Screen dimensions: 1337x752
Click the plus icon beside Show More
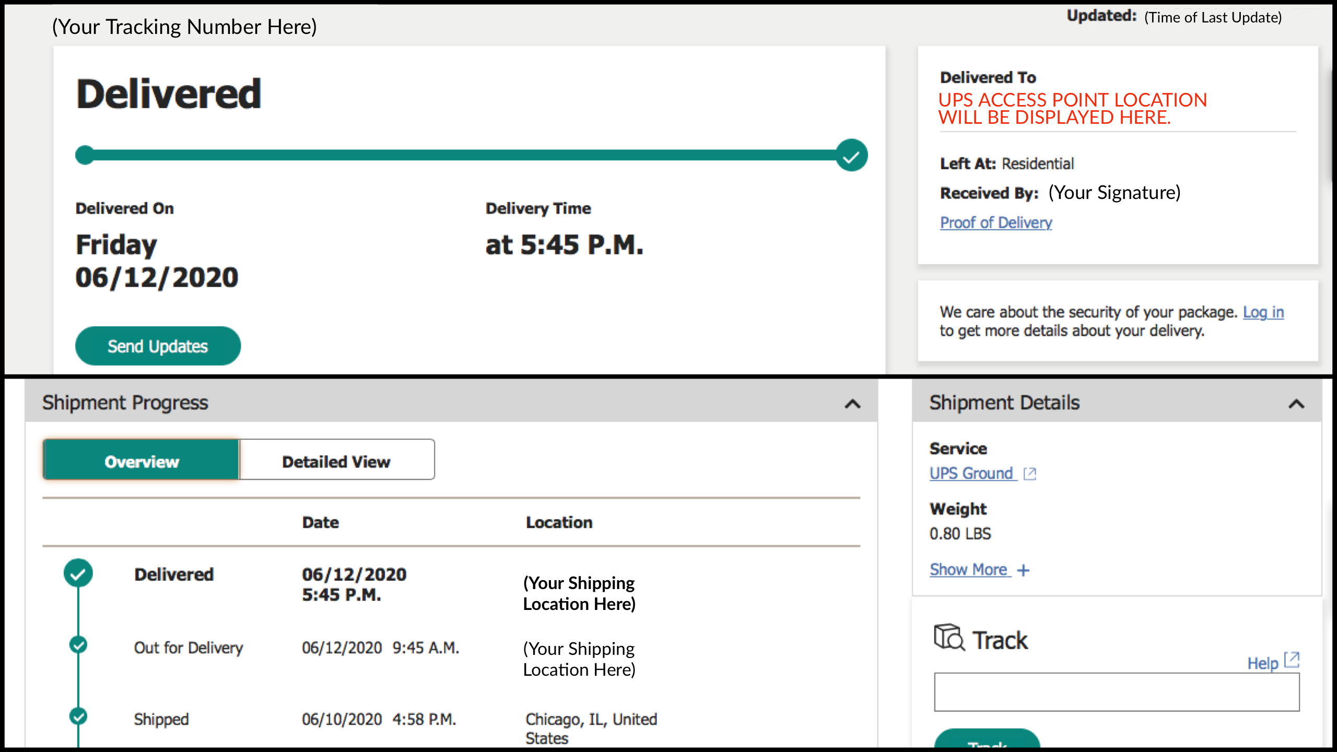[1024, 570]
